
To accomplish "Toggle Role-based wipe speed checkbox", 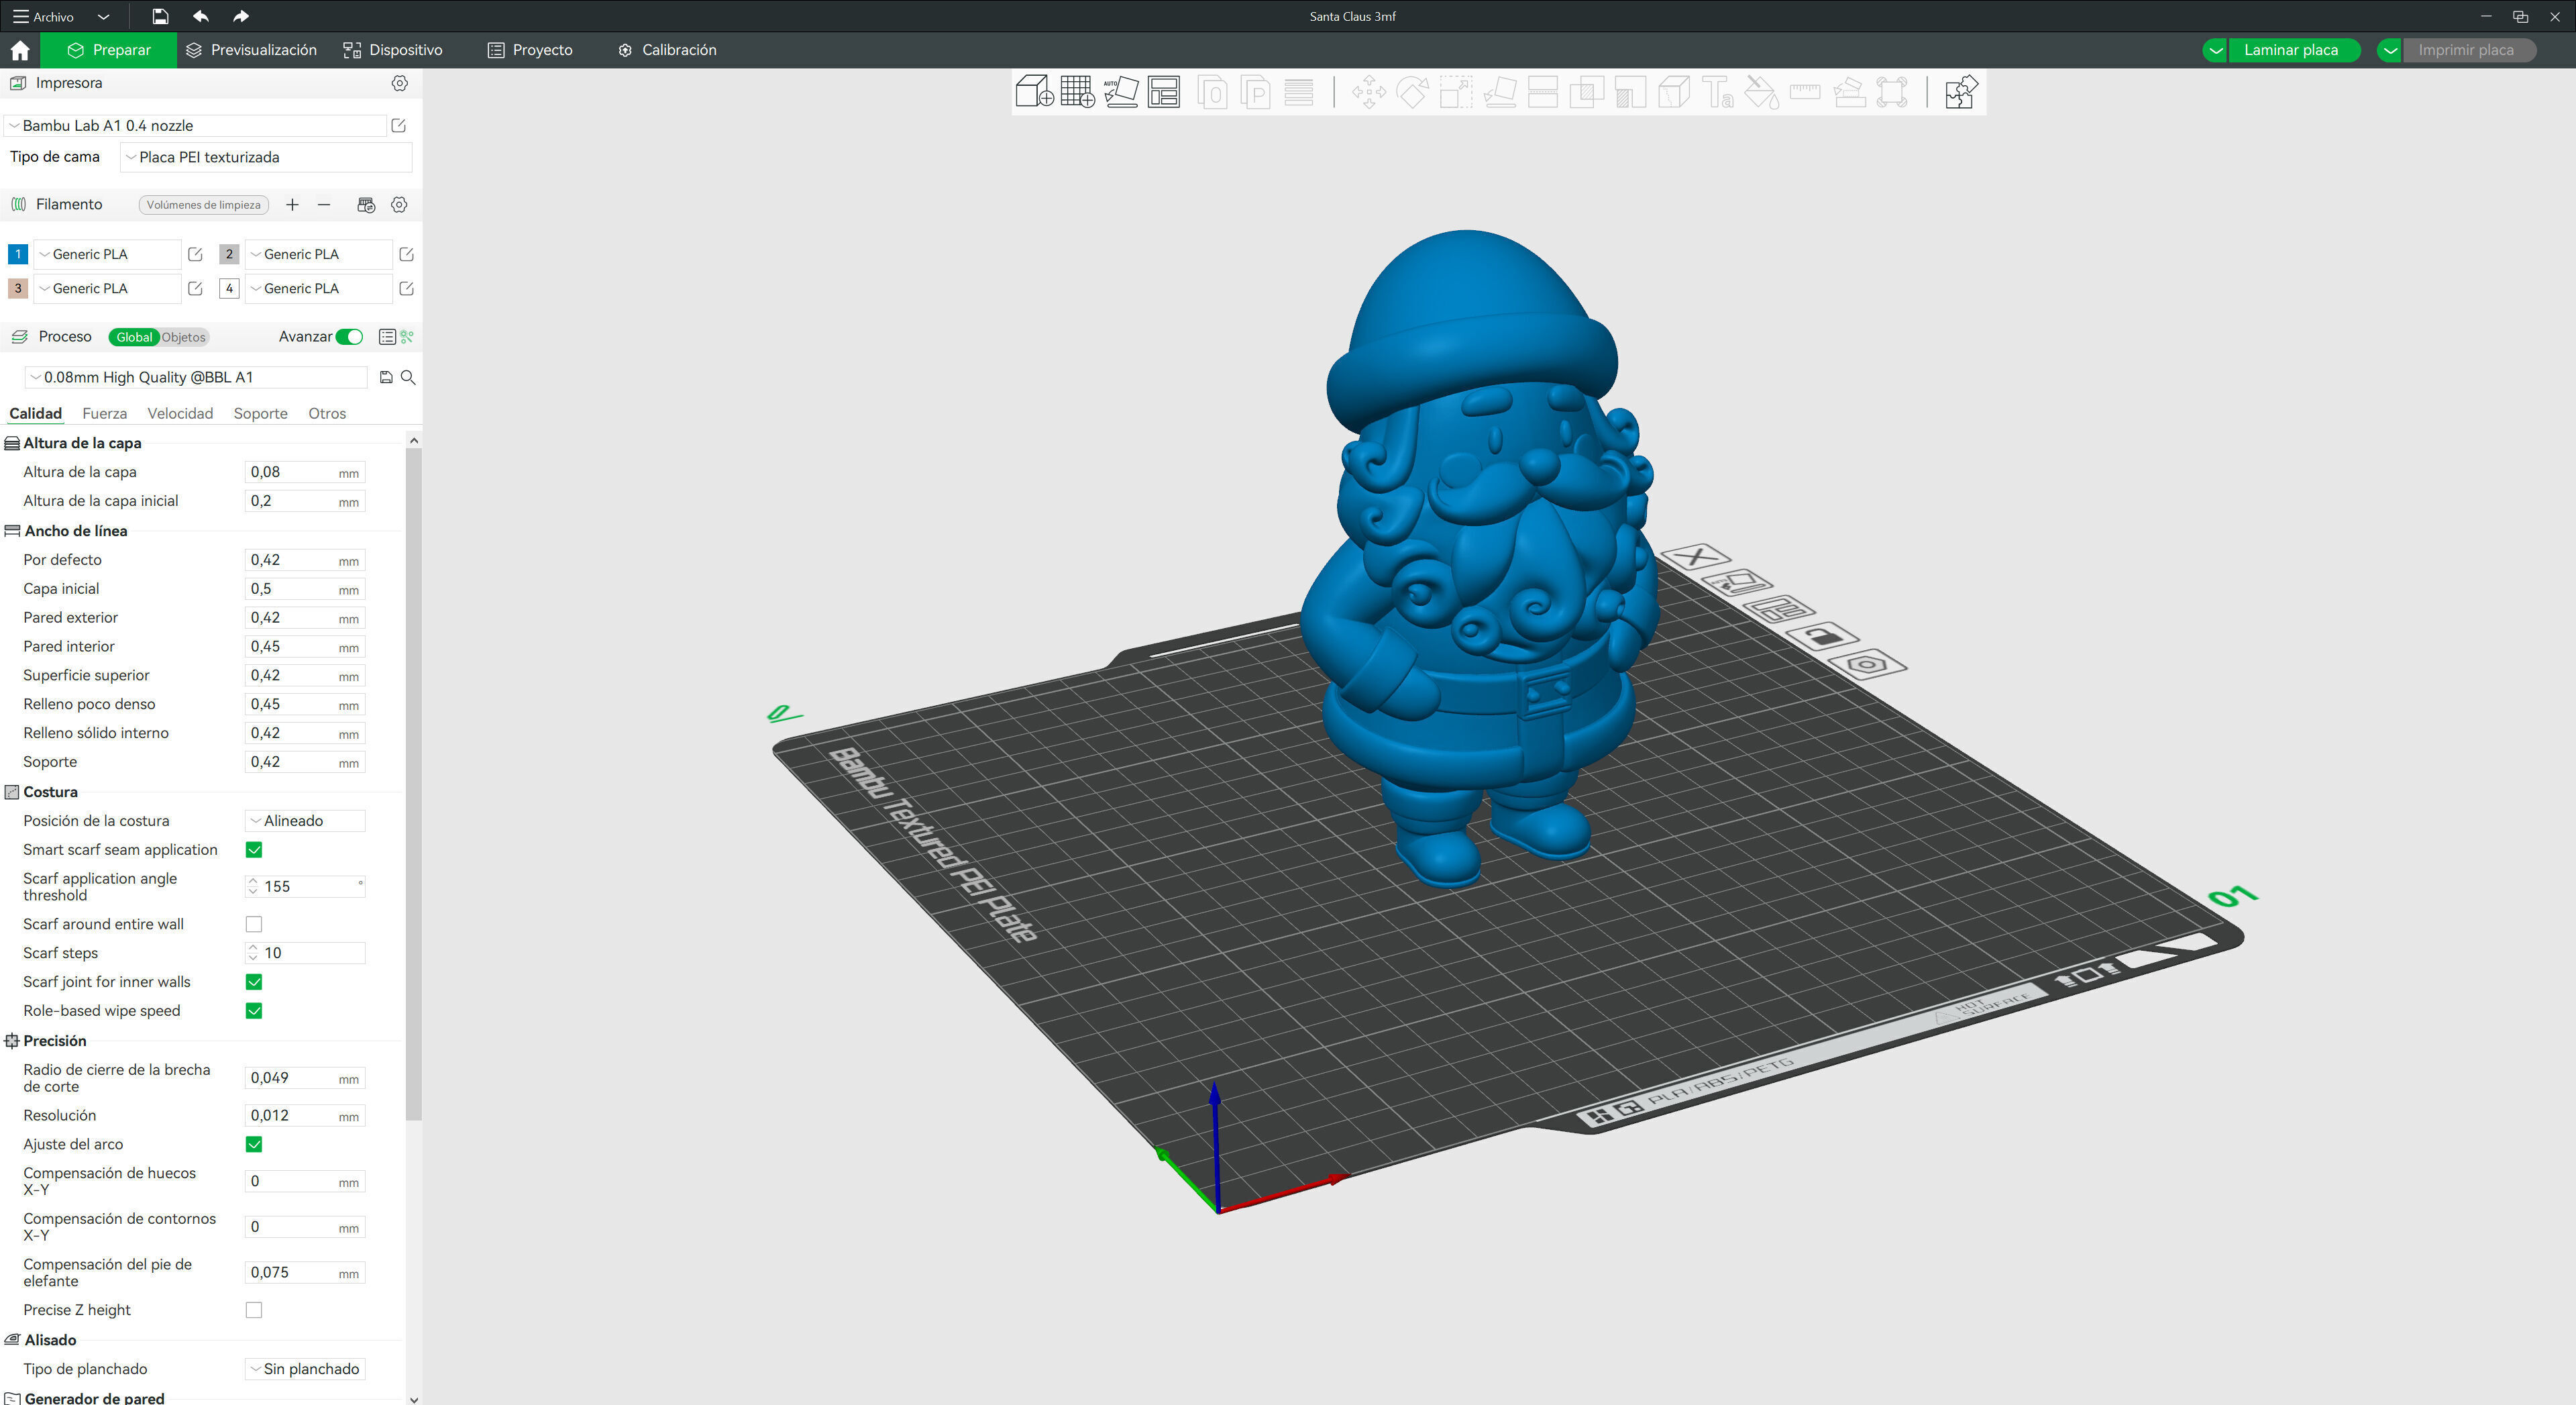I will pyautogui.click(x=254, y=1011).
